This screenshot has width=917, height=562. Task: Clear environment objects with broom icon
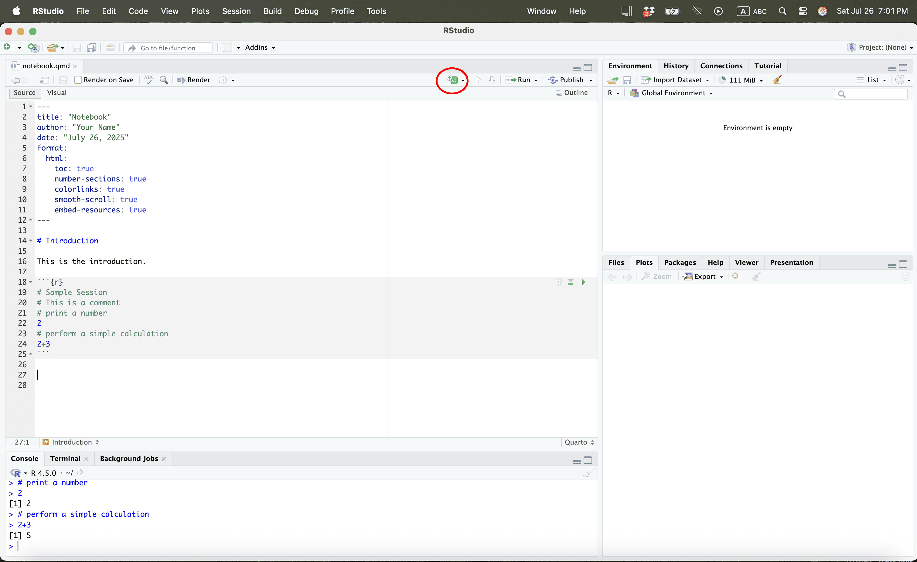(777, 80)
